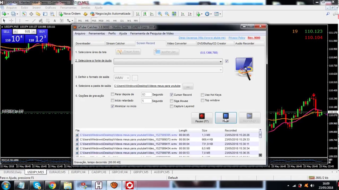Select the horizontal line drawing tool

click(27, 21)
